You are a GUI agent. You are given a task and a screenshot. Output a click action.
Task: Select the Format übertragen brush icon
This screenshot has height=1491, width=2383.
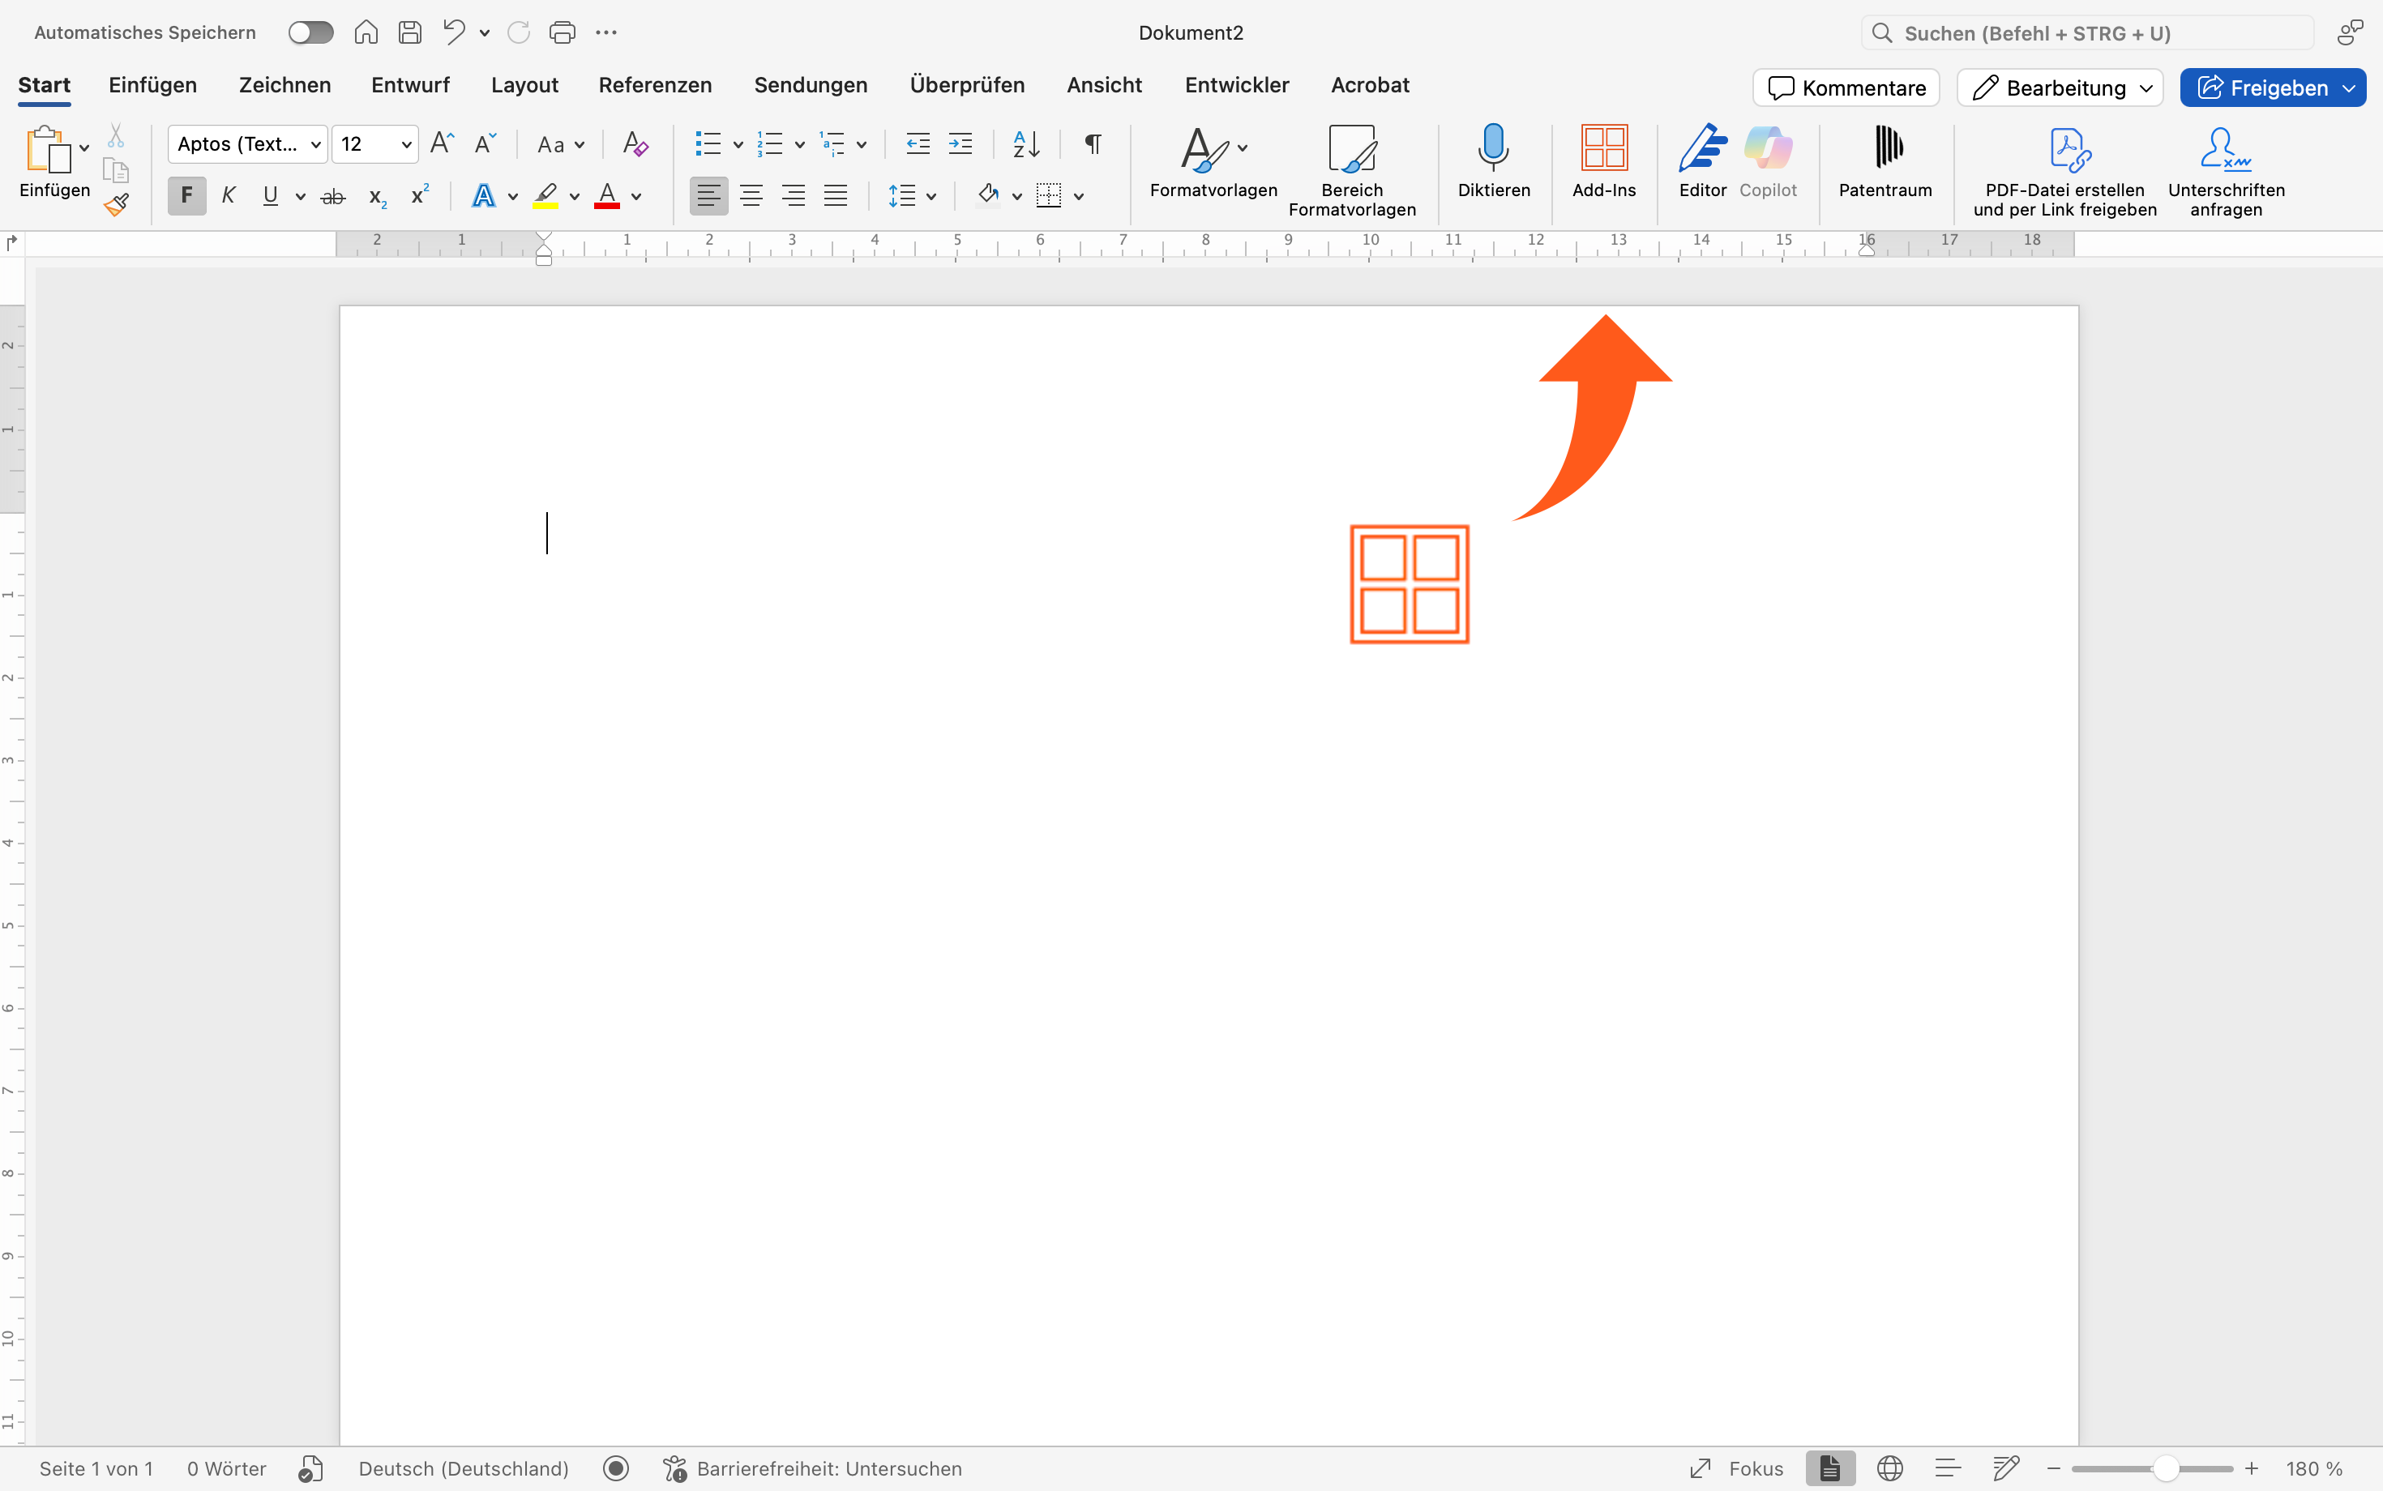(117, 204)
